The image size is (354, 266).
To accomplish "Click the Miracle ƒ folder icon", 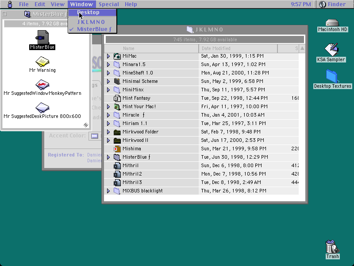I will (117, 115).
